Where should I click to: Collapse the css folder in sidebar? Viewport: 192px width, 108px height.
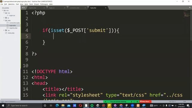tap(4, 13)
